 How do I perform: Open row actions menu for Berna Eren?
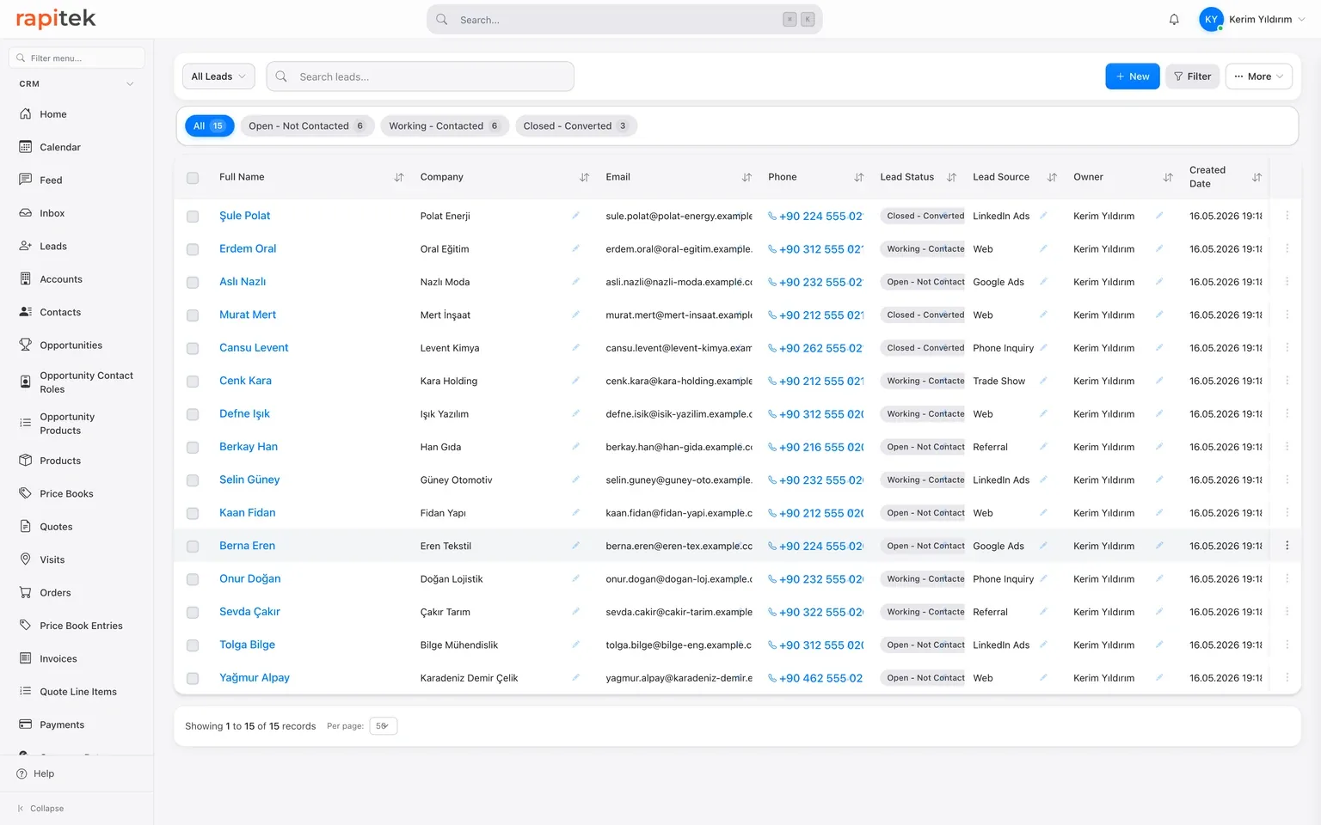(x=1287, y=546)
